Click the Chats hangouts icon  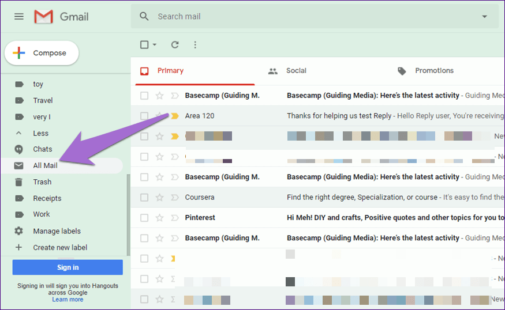(x=18, y=149)
